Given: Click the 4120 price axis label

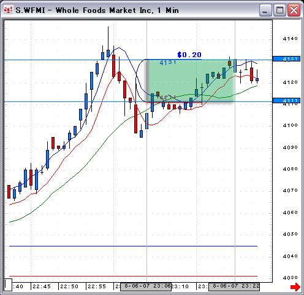Looking at the screenshot, I should point(290,82).
